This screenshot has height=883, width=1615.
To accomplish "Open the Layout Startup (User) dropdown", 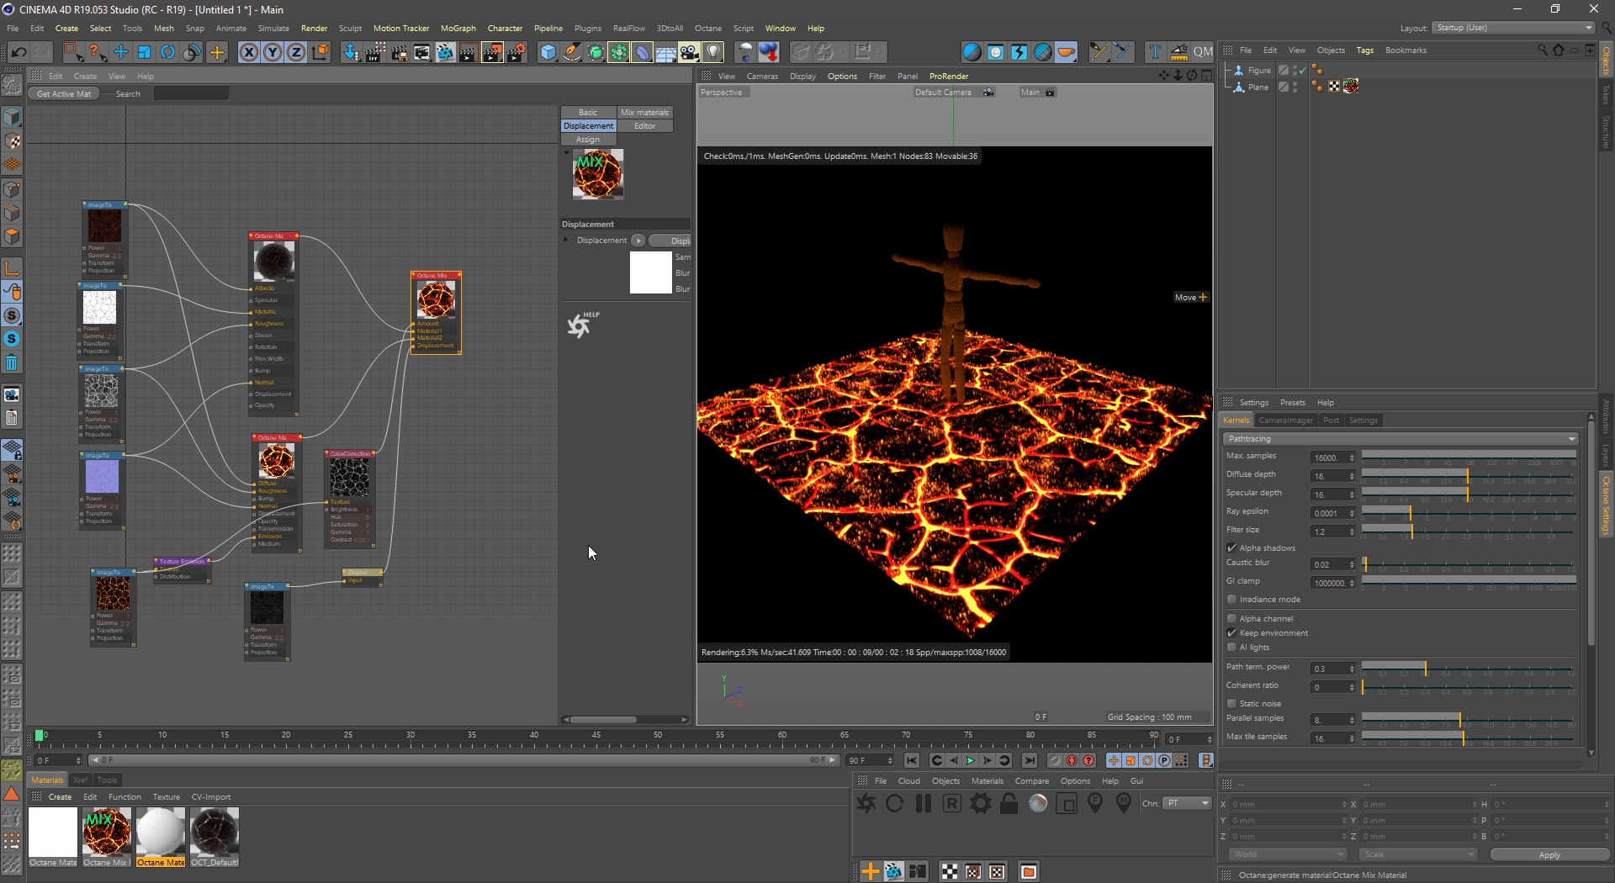I will pyautogui.click(x=1513, y=28).
